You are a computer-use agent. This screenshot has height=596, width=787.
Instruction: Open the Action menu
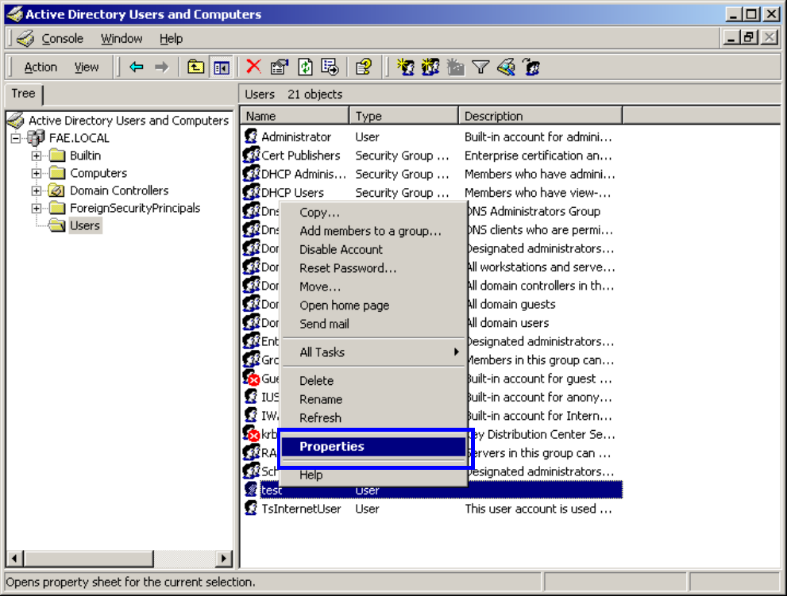point(41,67)
